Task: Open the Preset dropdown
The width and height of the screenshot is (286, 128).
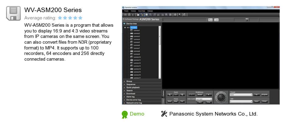Action: pyautogui.click(x=241, y=95)
